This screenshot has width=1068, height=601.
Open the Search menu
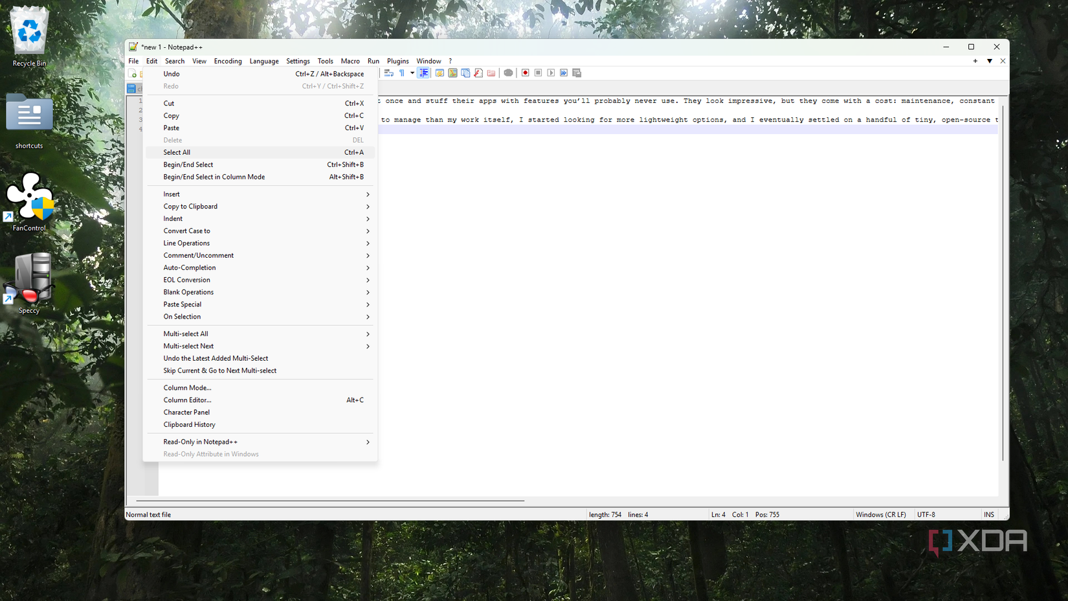coord(175,61)
